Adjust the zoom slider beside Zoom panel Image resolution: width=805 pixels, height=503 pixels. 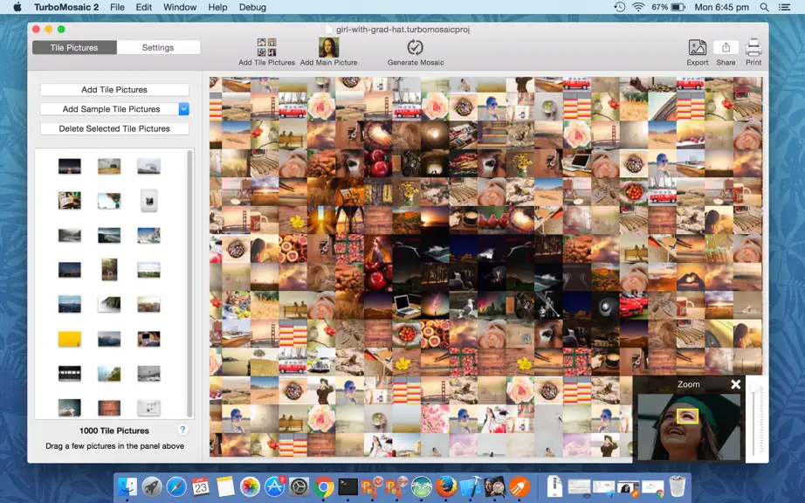(755, 418)
